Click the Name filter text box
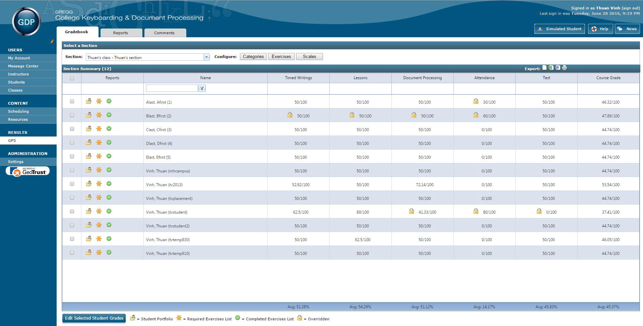The image size is (643, 326). (172, 88)
